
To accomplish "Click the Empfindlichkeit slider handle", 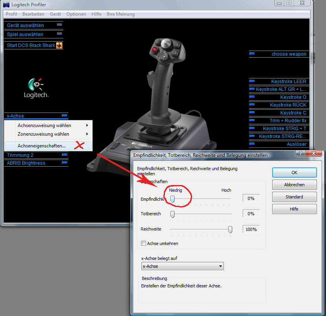I will [x=172, y=199].
